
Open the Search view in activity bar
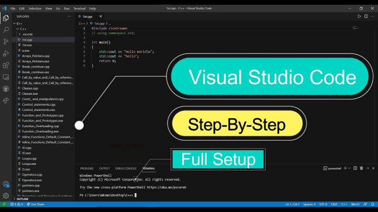pyautogui.click(x=6, y=30)
